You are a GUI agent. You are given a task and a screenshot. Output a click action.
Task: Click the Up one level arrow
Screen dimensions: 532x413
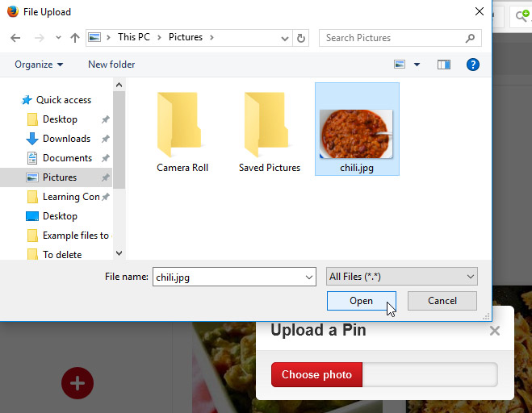tap(75, 38)
